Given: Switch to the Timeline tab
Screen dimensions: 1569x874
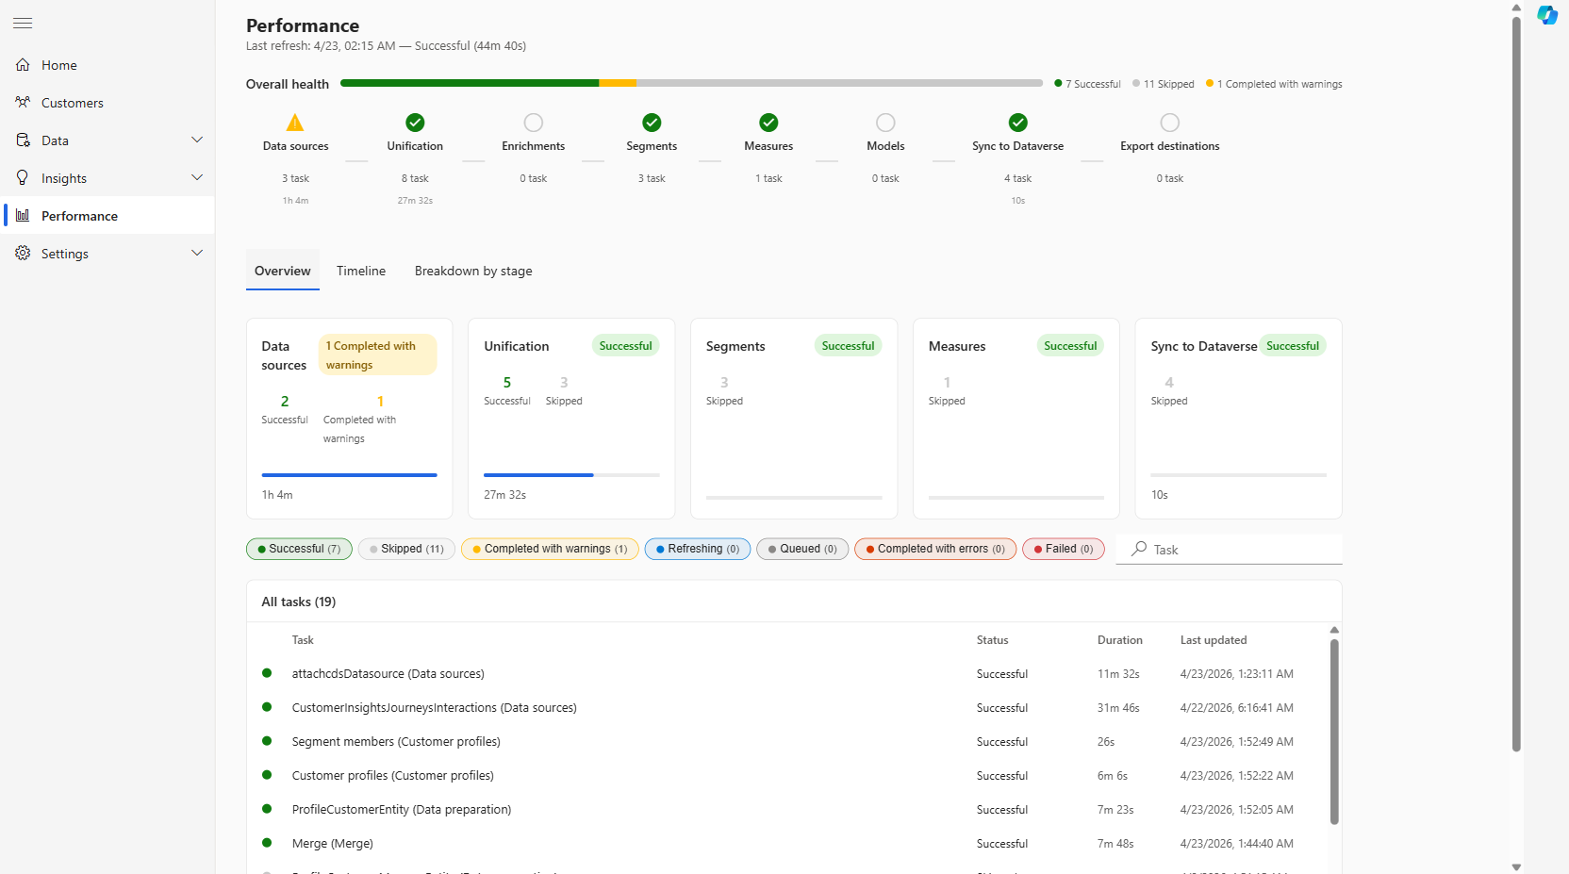Looking at the screenshot, I should coord(361,271).
